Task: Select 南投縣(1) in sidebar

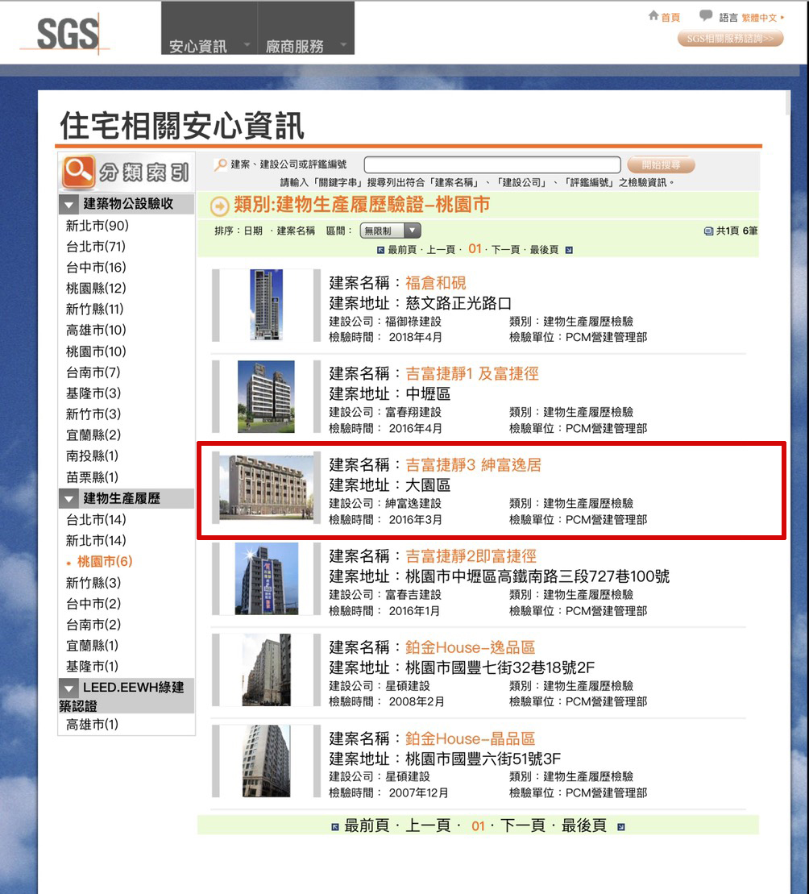Action: (x=92, y=456)
